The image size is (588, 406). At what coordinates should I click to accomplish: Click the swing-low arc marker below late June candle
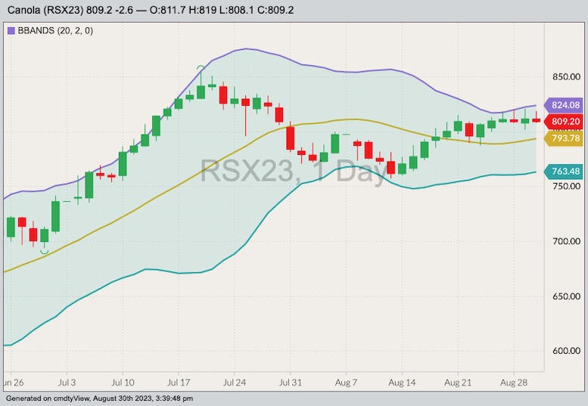[44, 252]
